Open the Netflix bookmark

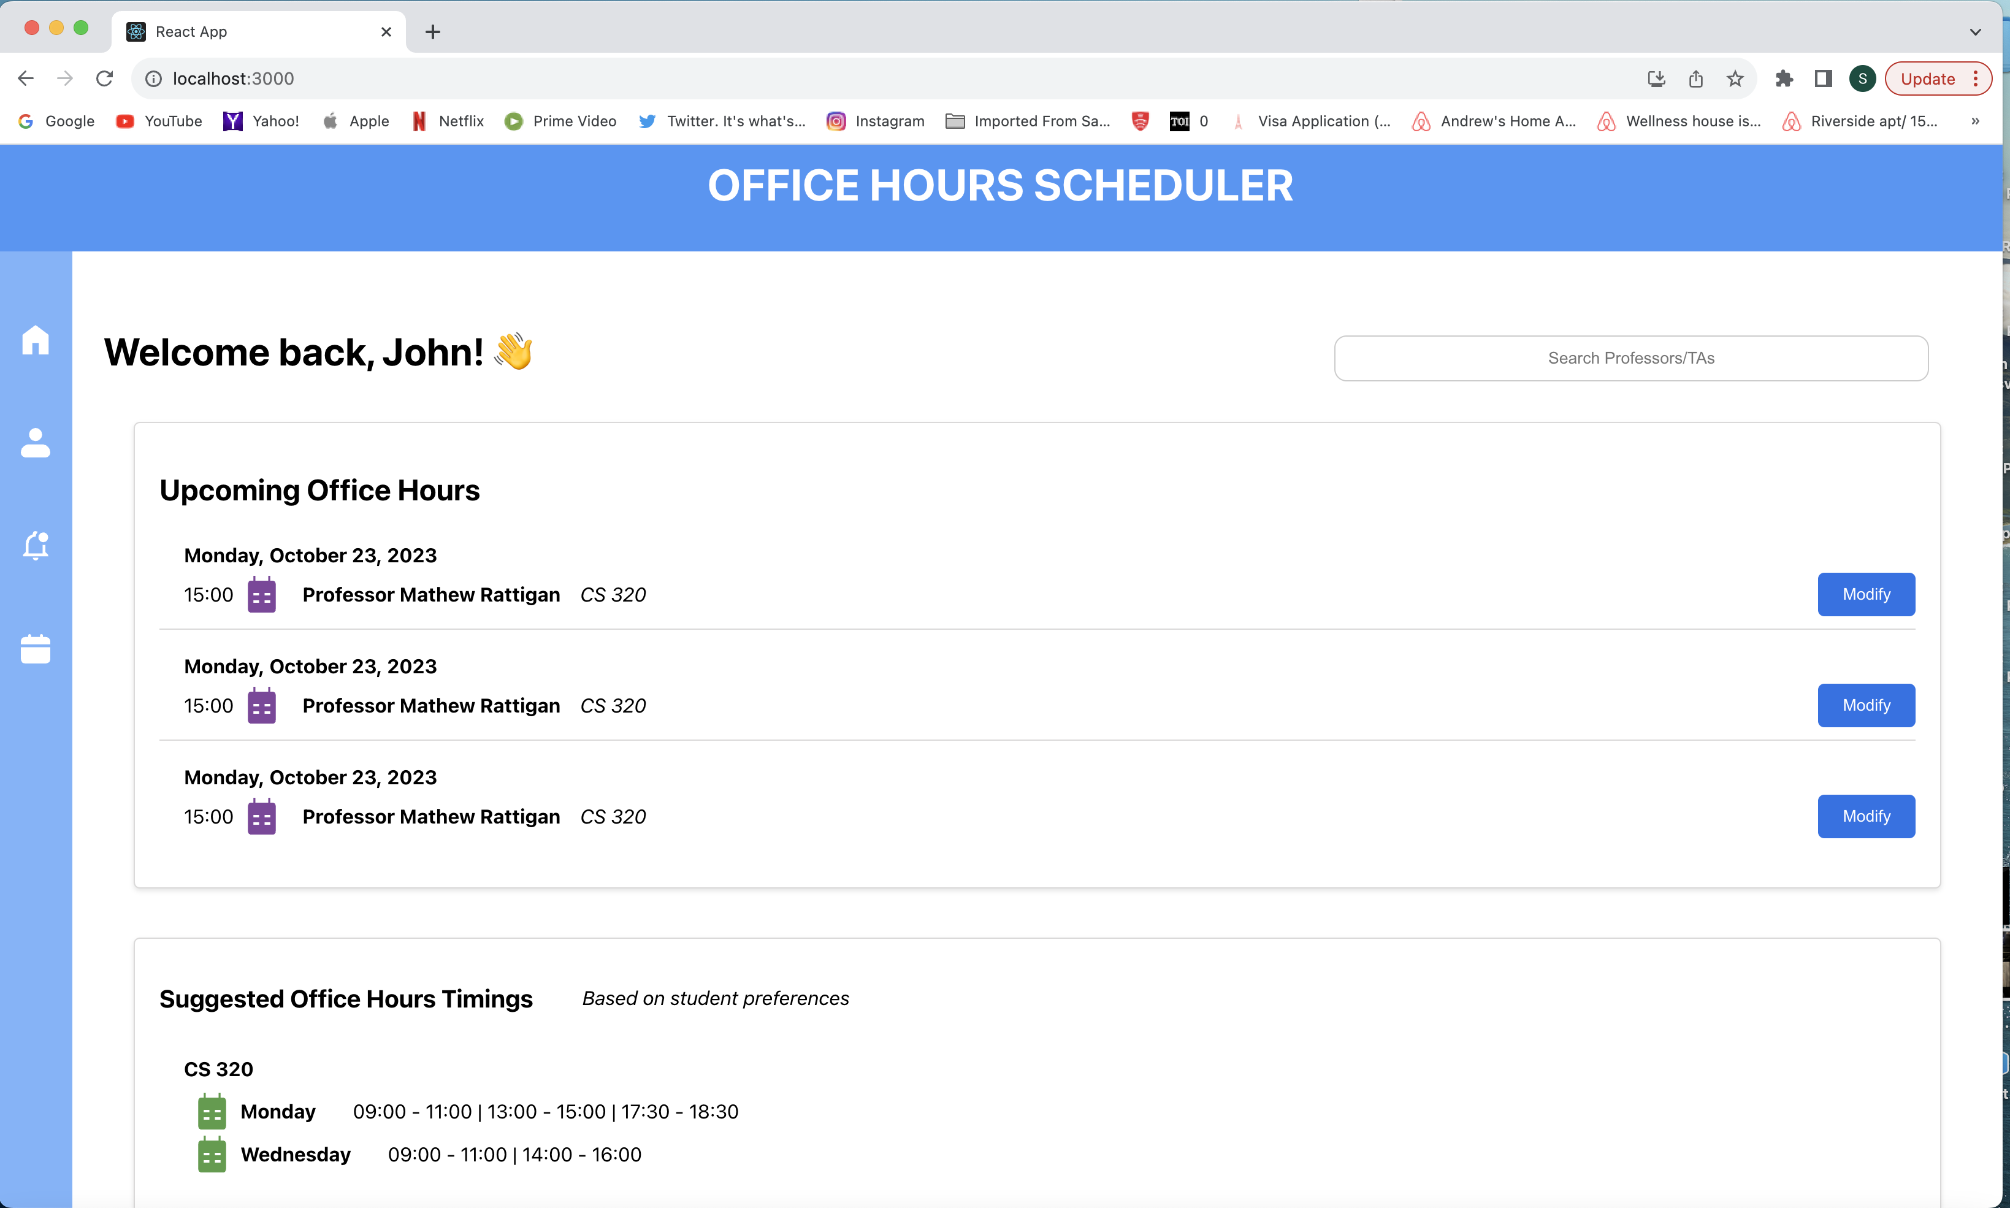[448, 121]
